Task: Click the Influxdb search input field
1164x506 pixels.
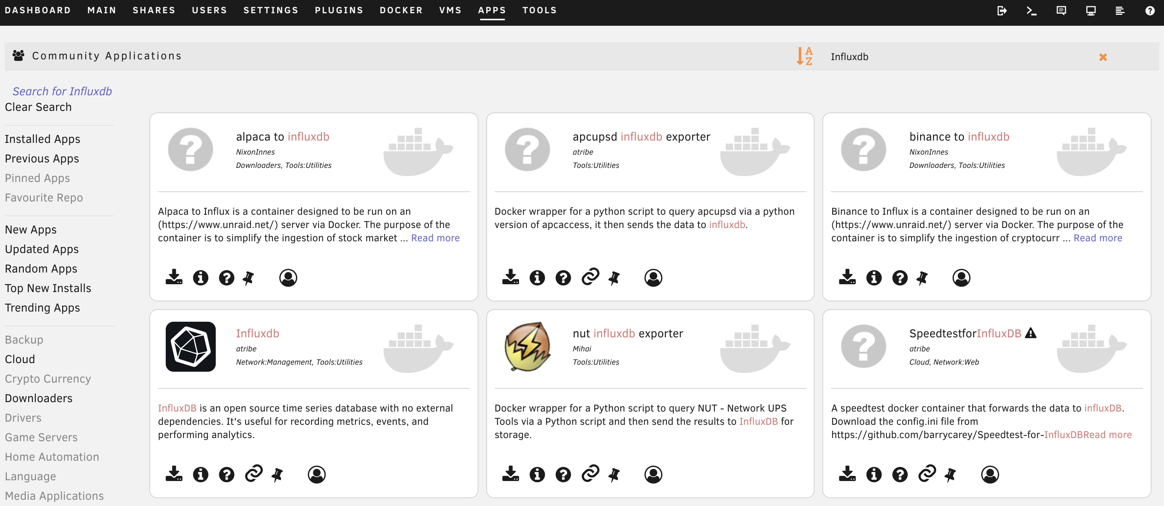Action: click(x=949, y=57)
